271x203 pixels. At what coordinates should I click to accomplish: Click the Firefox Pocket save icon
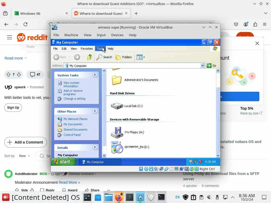coord(236,24)
